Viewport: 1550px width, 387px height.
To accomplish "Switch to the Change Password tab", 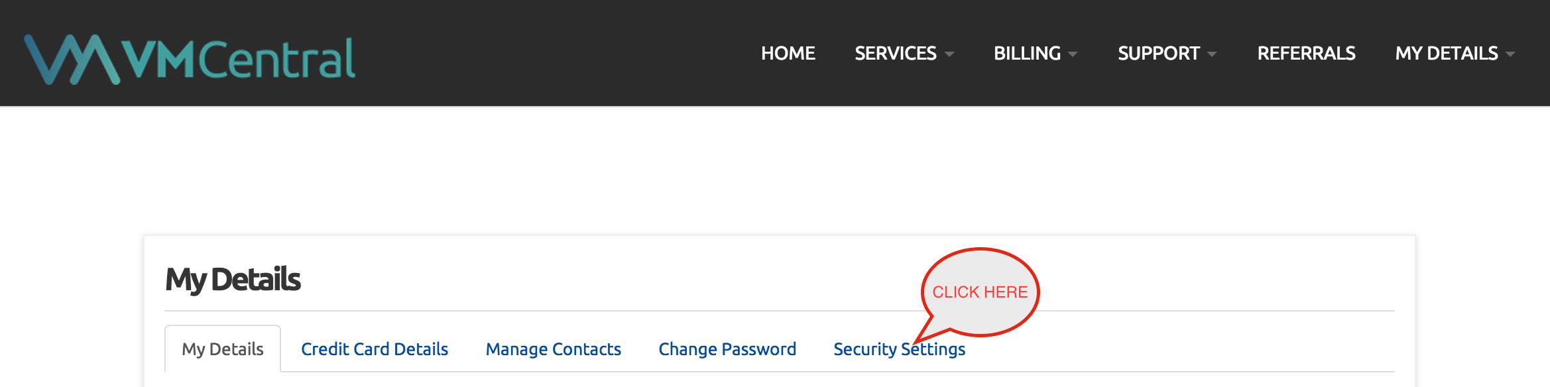I will pyautogui.click(x=727, y=349).
